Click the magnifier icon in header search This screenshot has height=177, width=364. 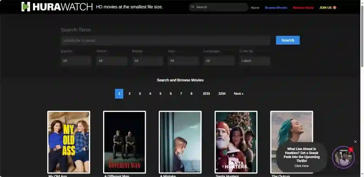point(193,7)
